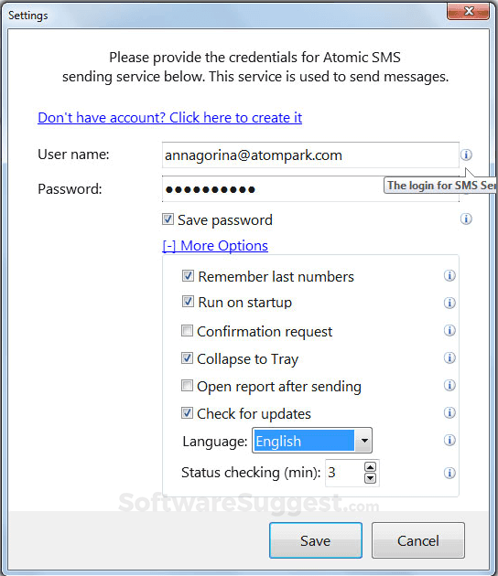Click the link to create an account
Viewport: 498px width, 576px height.
pyautogui.click(x=170, y=118)
